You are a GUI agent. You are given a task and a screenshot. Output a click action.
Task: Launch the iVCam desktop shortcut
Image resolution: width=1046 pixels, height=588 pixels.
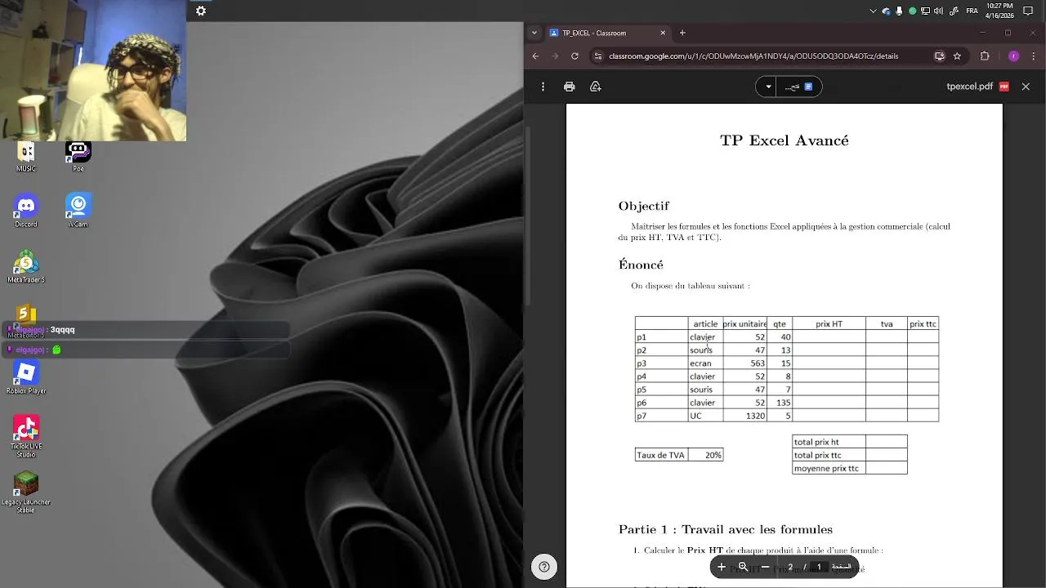coord(78,211)
